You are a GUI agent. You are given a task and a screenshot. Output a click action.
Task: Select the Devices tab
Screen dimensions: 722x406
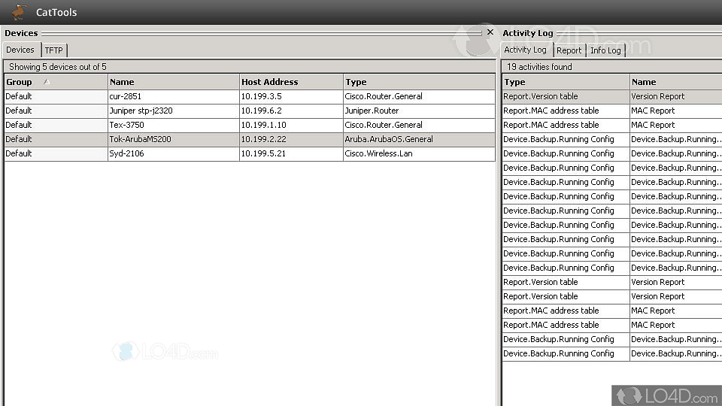click(x=20, y=50)
